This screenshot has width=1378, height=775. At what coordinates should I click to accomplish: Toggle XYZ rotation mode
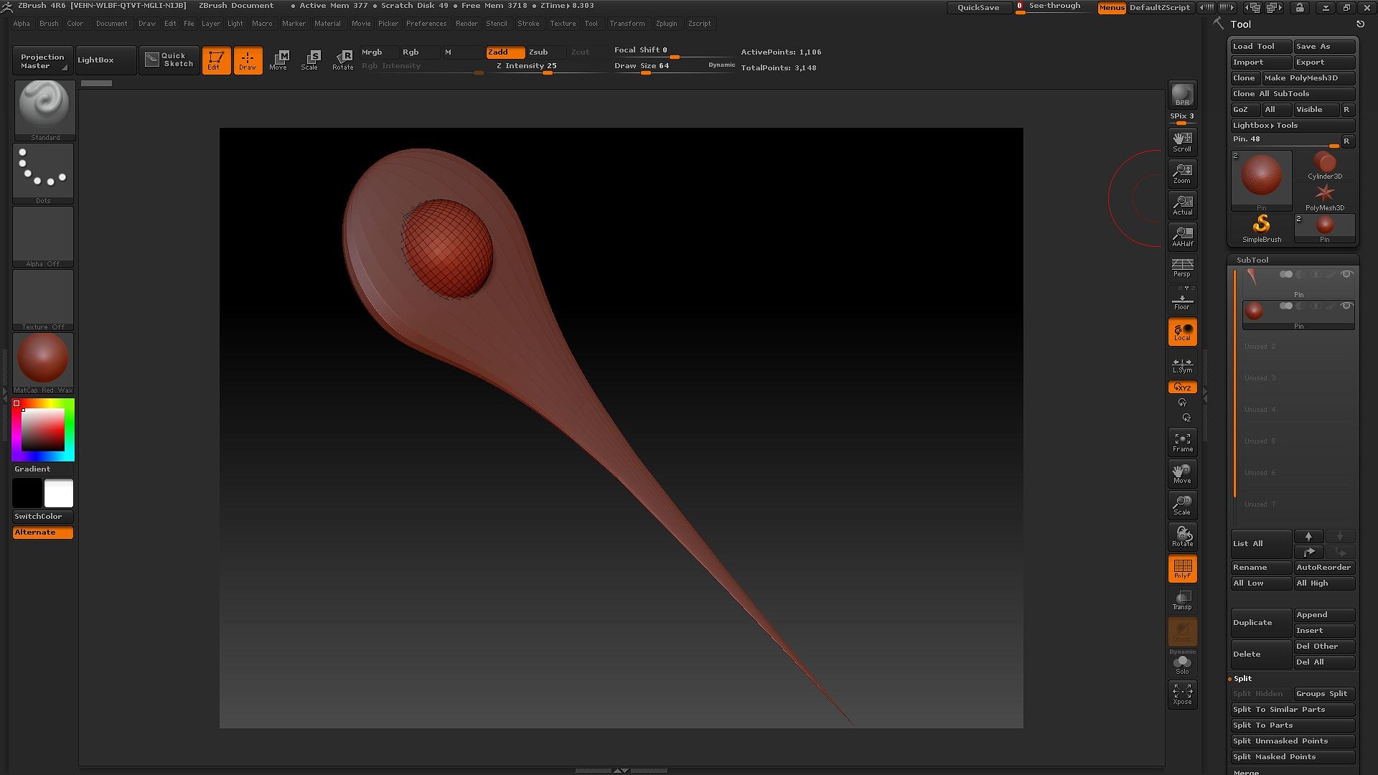(x=1182, y=387)
